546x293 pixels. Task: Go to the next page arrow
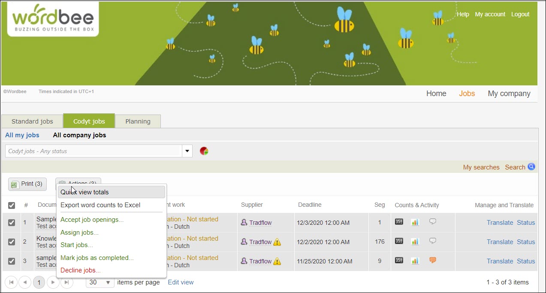coord(53,282)
